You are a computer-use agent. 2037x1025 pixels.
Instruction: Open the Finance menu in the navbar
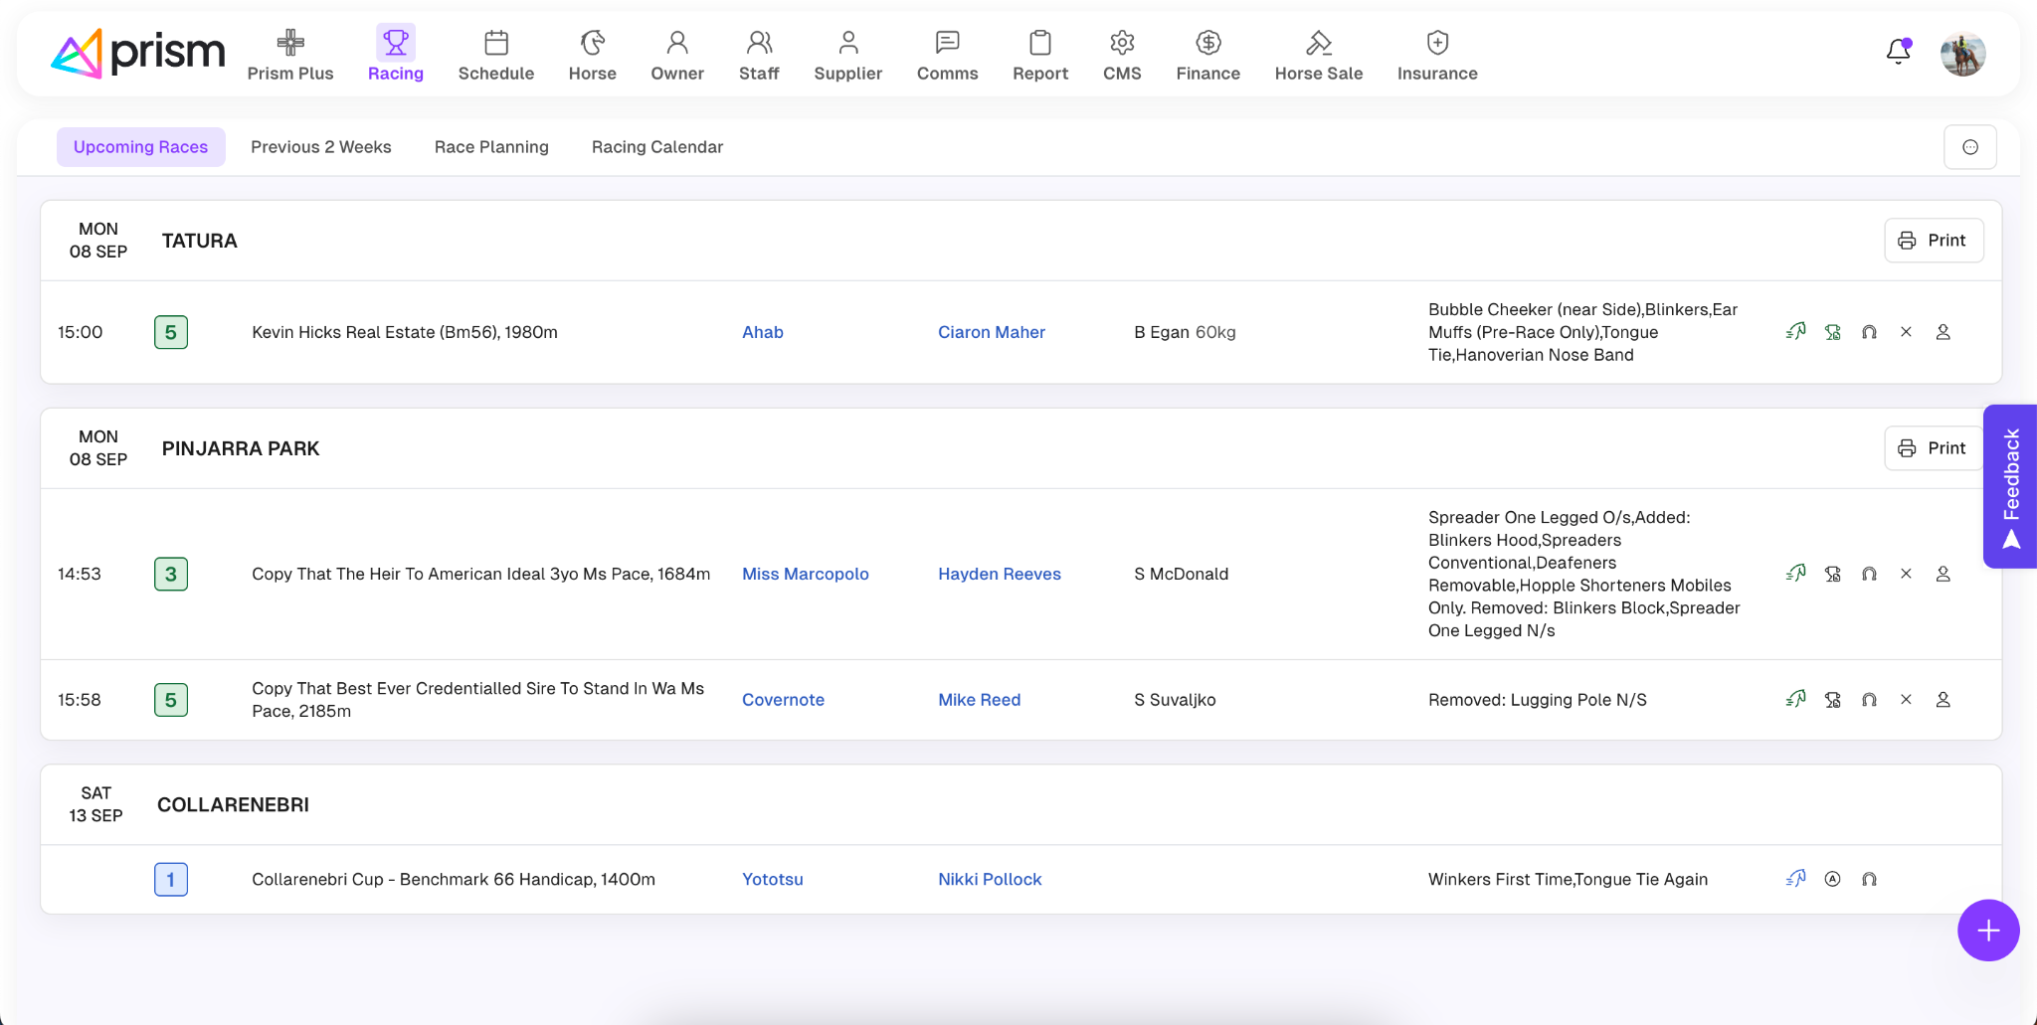1207,55
